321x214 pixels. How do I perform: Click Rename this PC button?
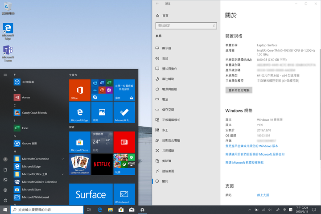(x=239, y=90)
